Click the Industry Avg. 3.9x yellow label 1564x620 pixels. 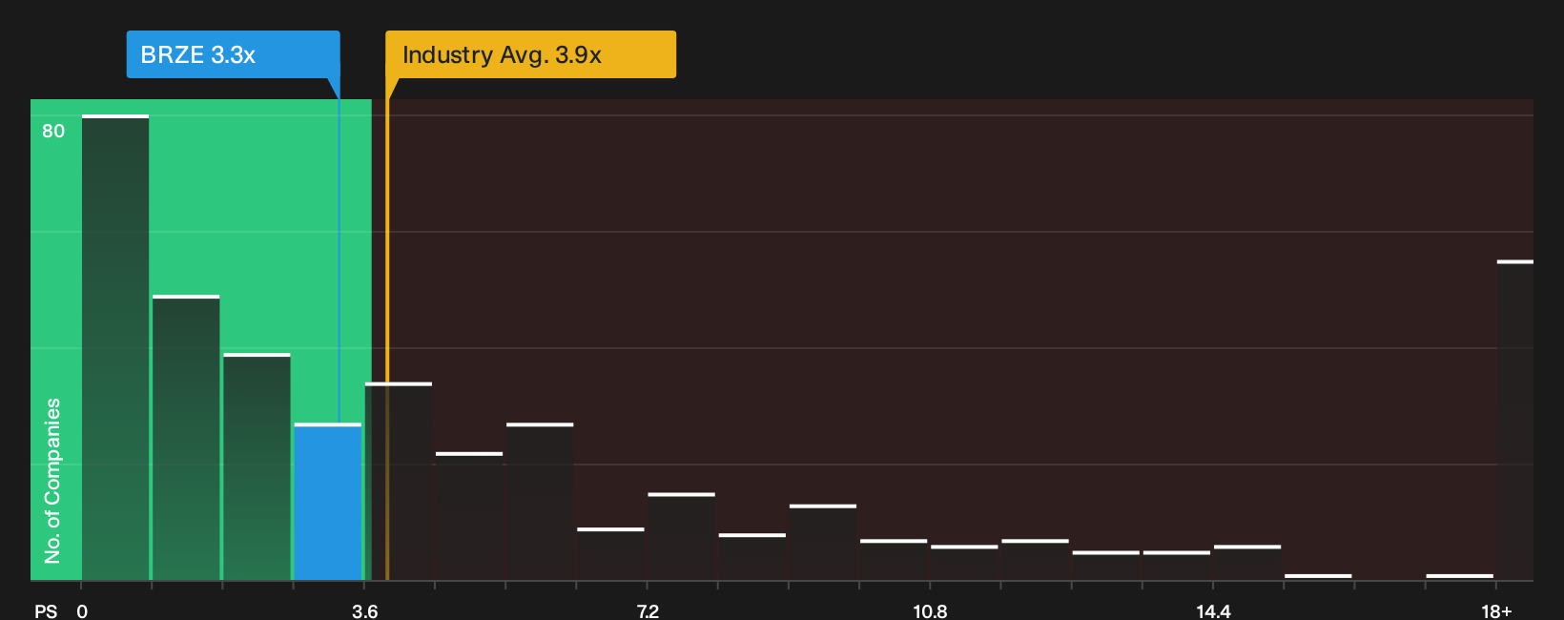click(530, 54)
